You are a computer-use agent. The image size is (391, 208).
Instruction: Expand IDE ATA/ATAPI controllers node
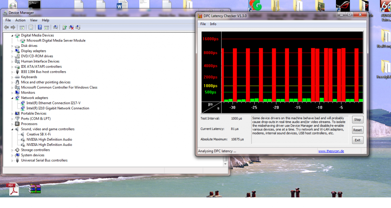coord(12,67)
